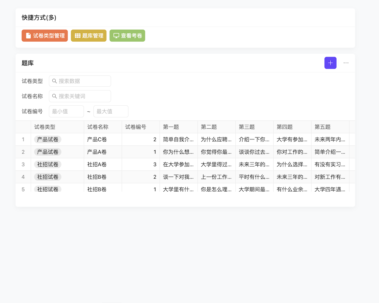Open 试卷类型管理 from the shortcuts panel
Screen dimensions: 379x303
pyautogui.click(x=44, y=35)
